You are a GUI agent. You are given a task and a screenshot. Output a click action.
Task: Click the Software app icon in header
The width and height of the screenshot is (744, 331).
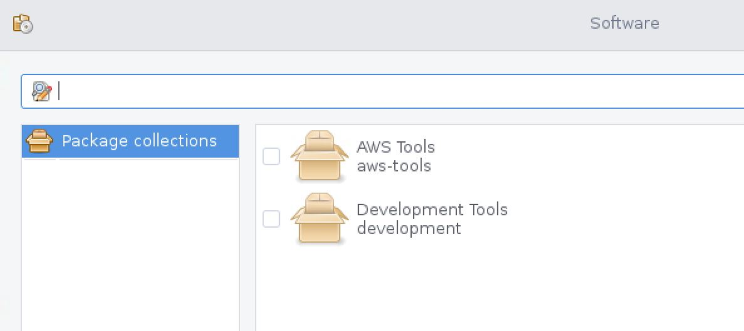(x=23, y=24)
